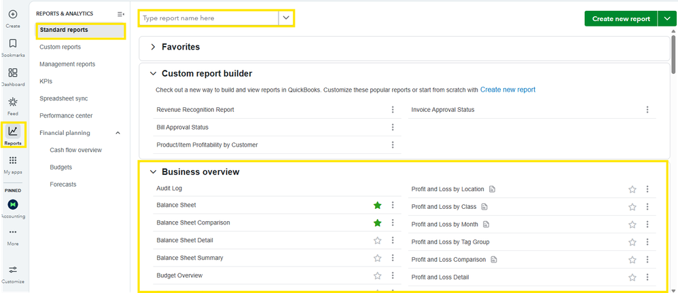Open Cash flow overview under Financial planning
The width and height of the screenshot is (678, 293).
(x=76, y=150)
